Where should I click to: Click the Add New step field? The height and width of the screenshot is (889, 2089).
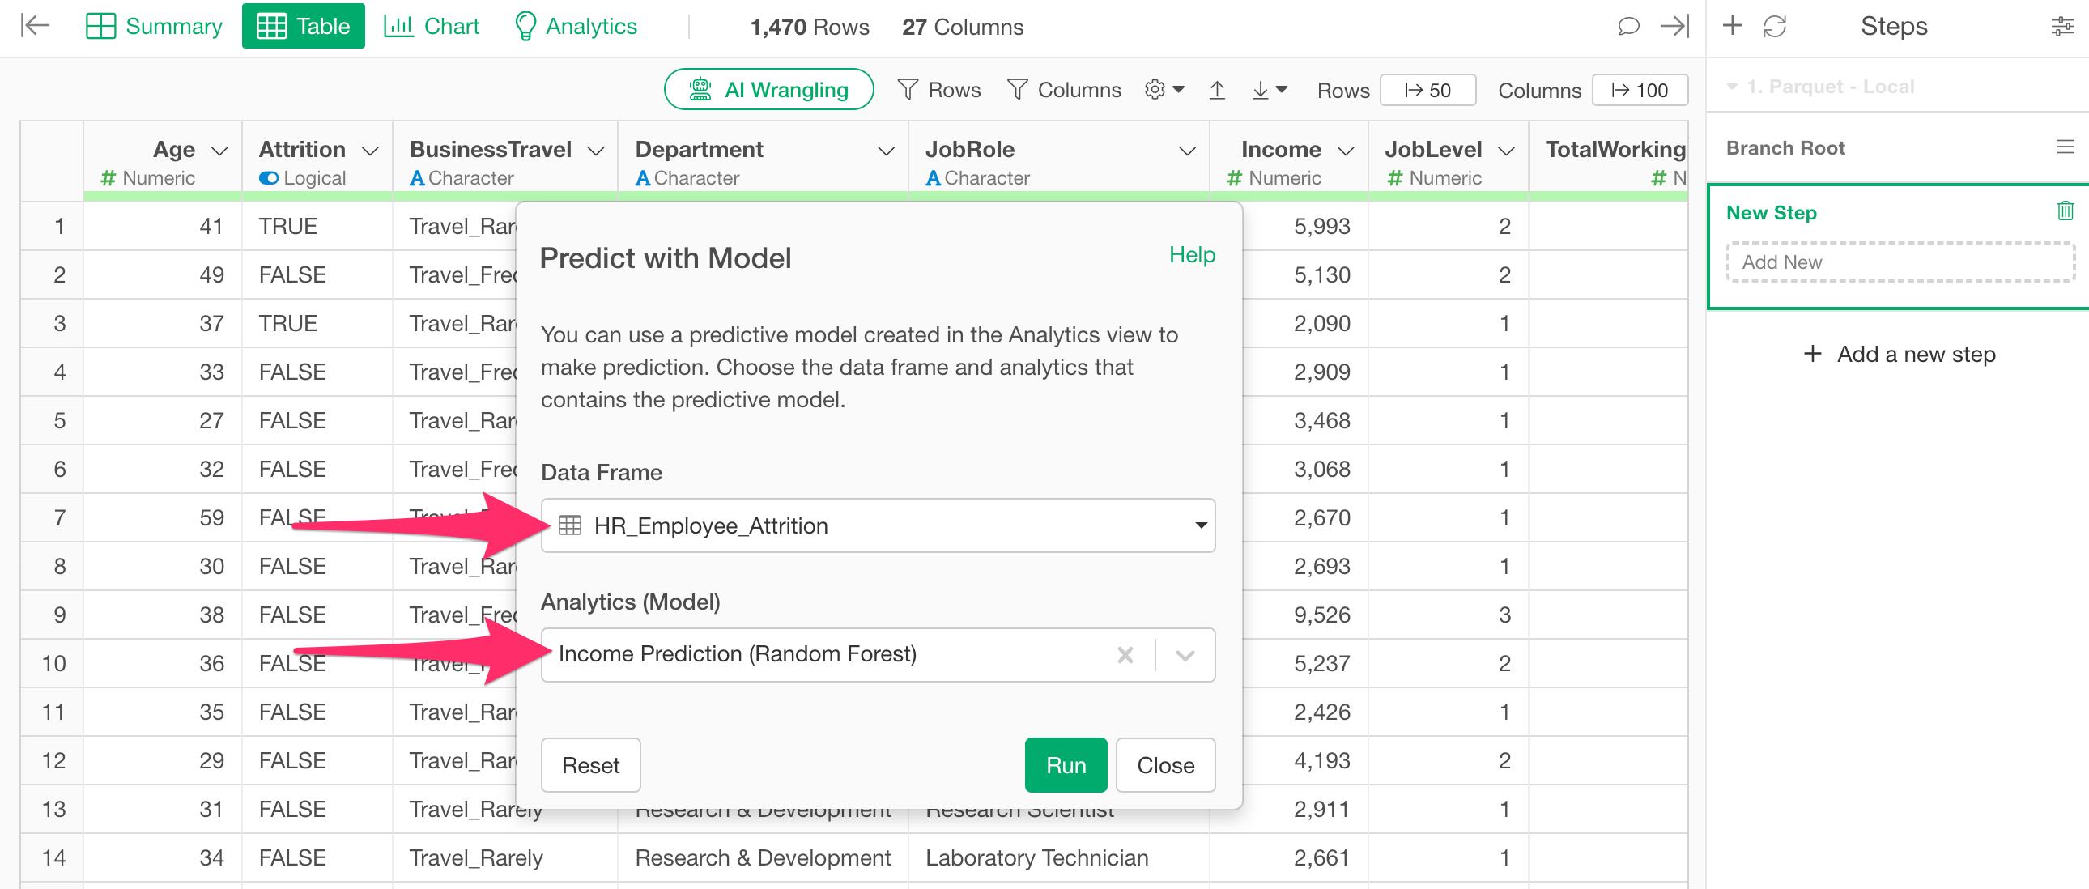click(1899, 262)
